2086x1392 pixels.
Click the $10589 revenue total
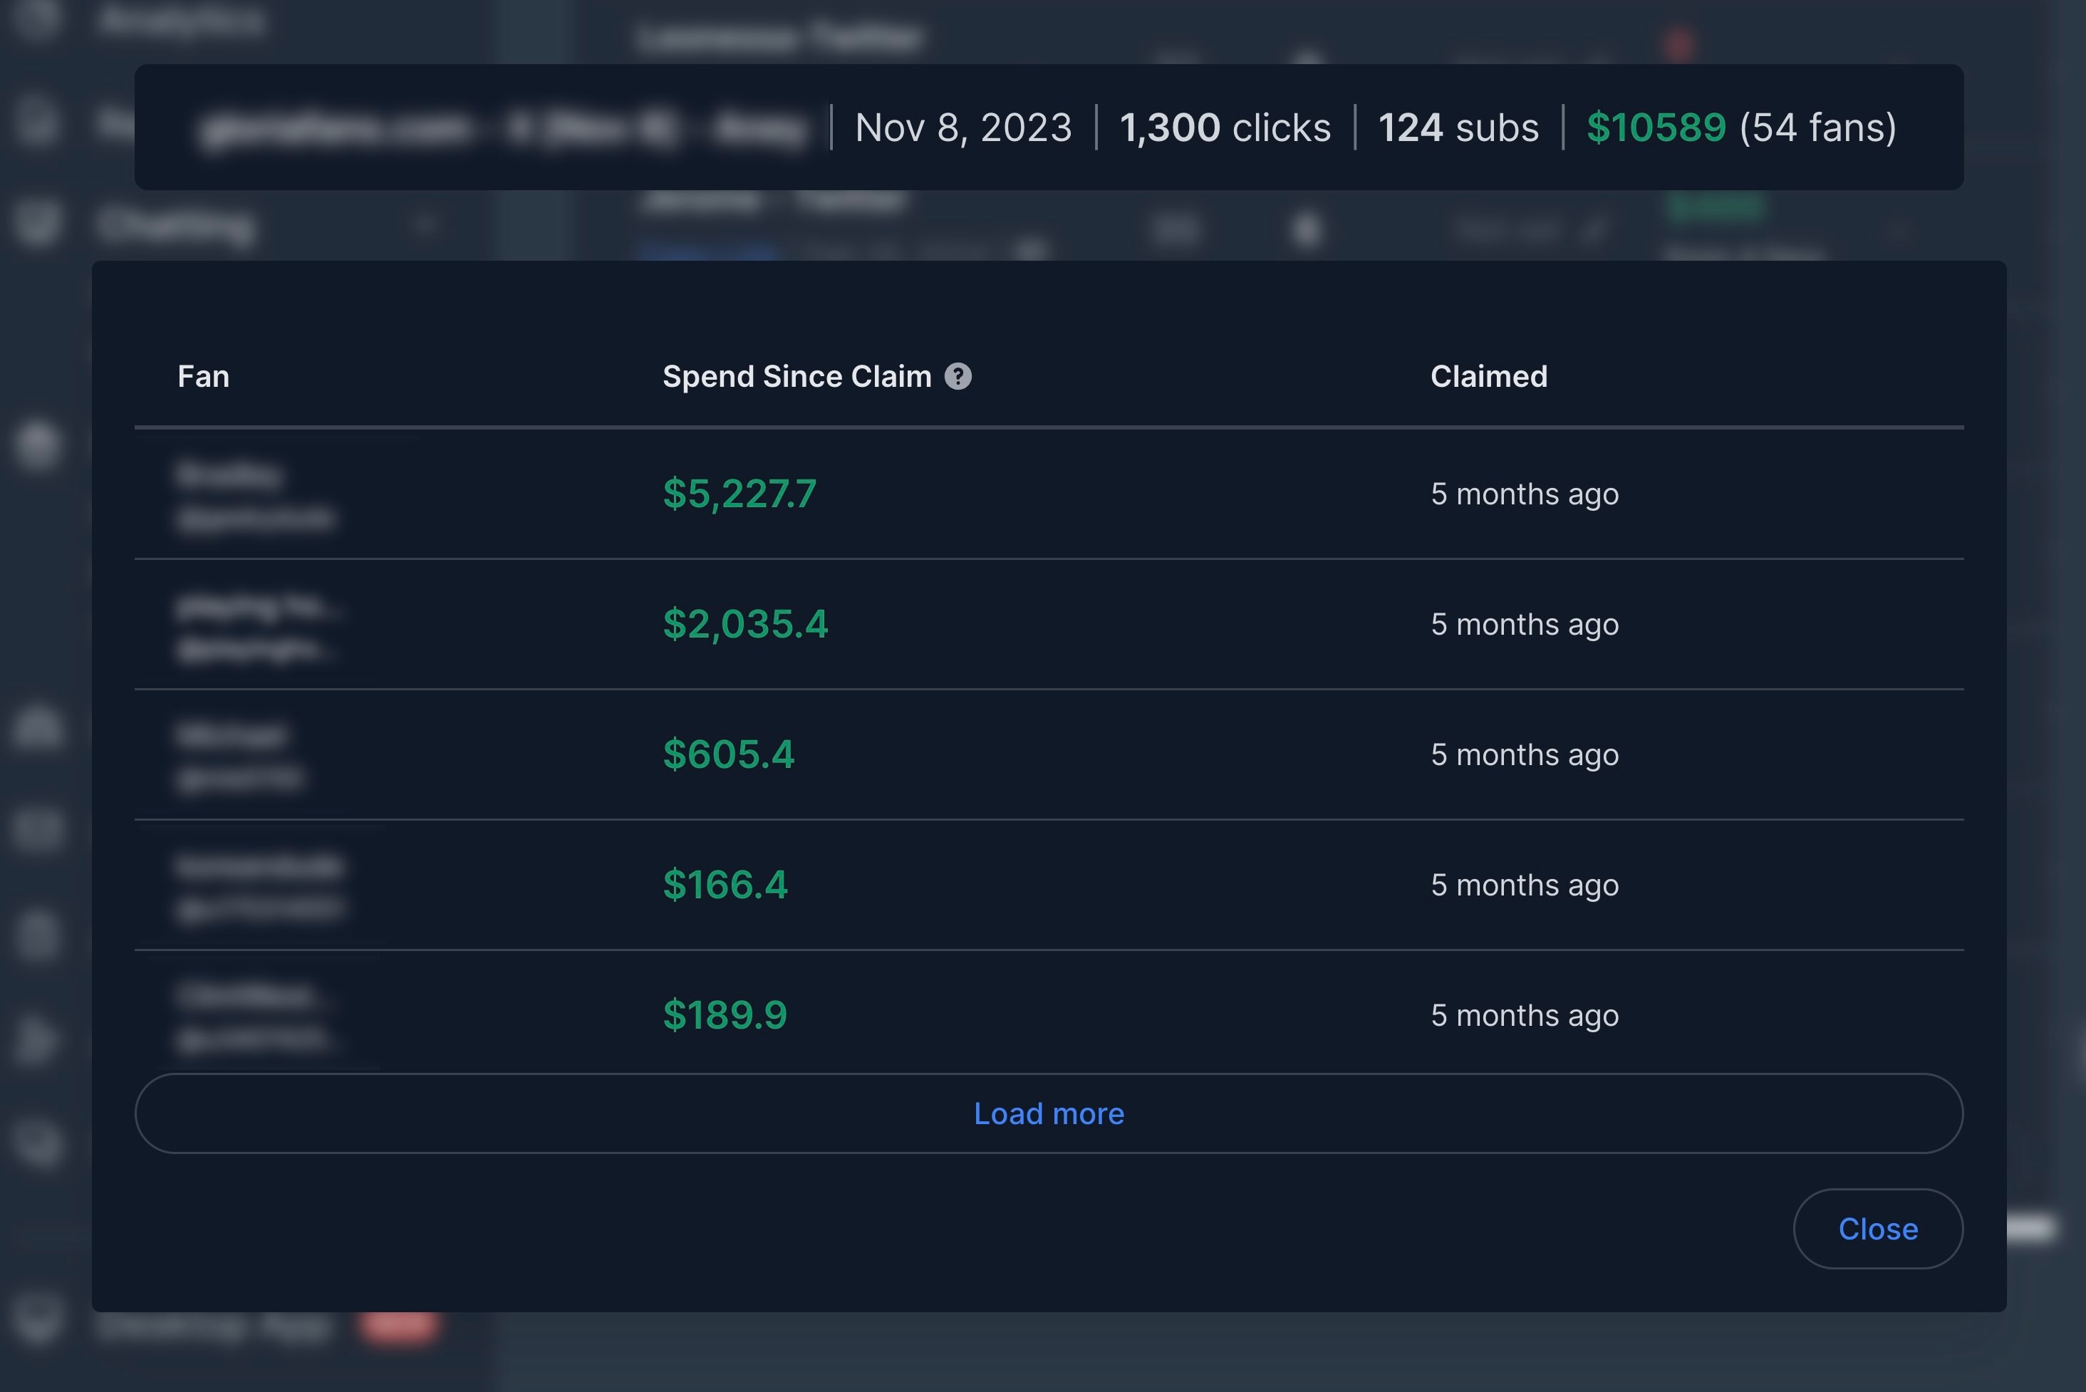pyautogui.click(x=1656, y=127)
